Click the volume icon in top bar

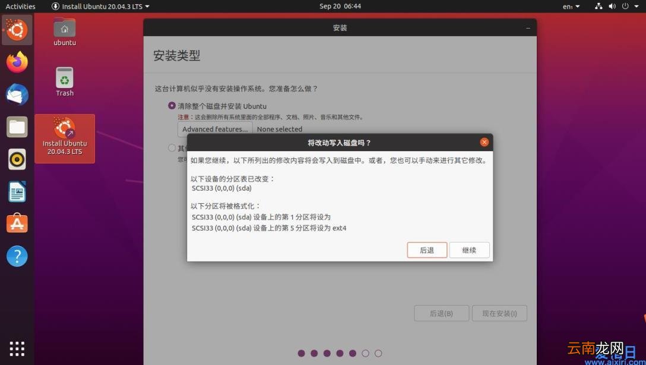point(612,6)
